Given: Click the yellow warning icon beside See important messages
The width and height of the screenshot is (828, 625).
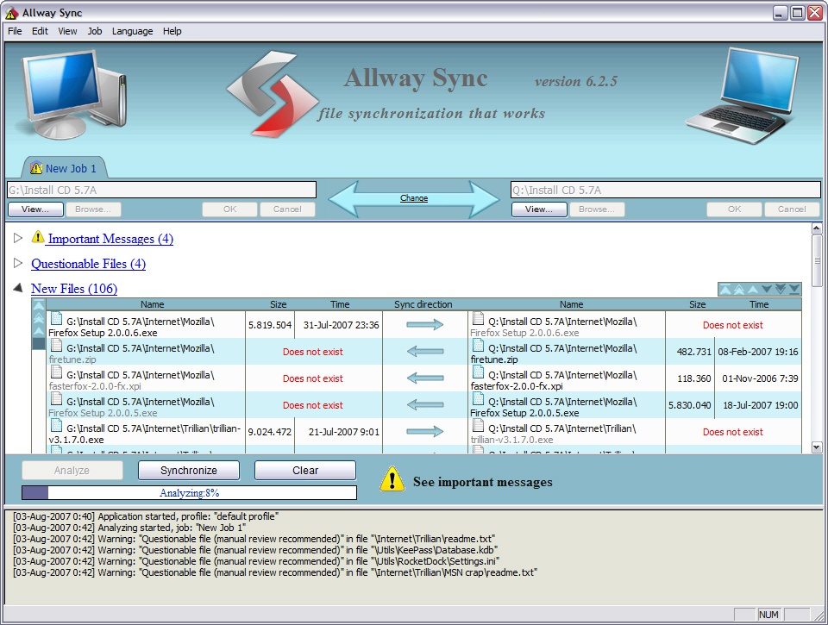Looking at the screenshot, I should [392, 479].
